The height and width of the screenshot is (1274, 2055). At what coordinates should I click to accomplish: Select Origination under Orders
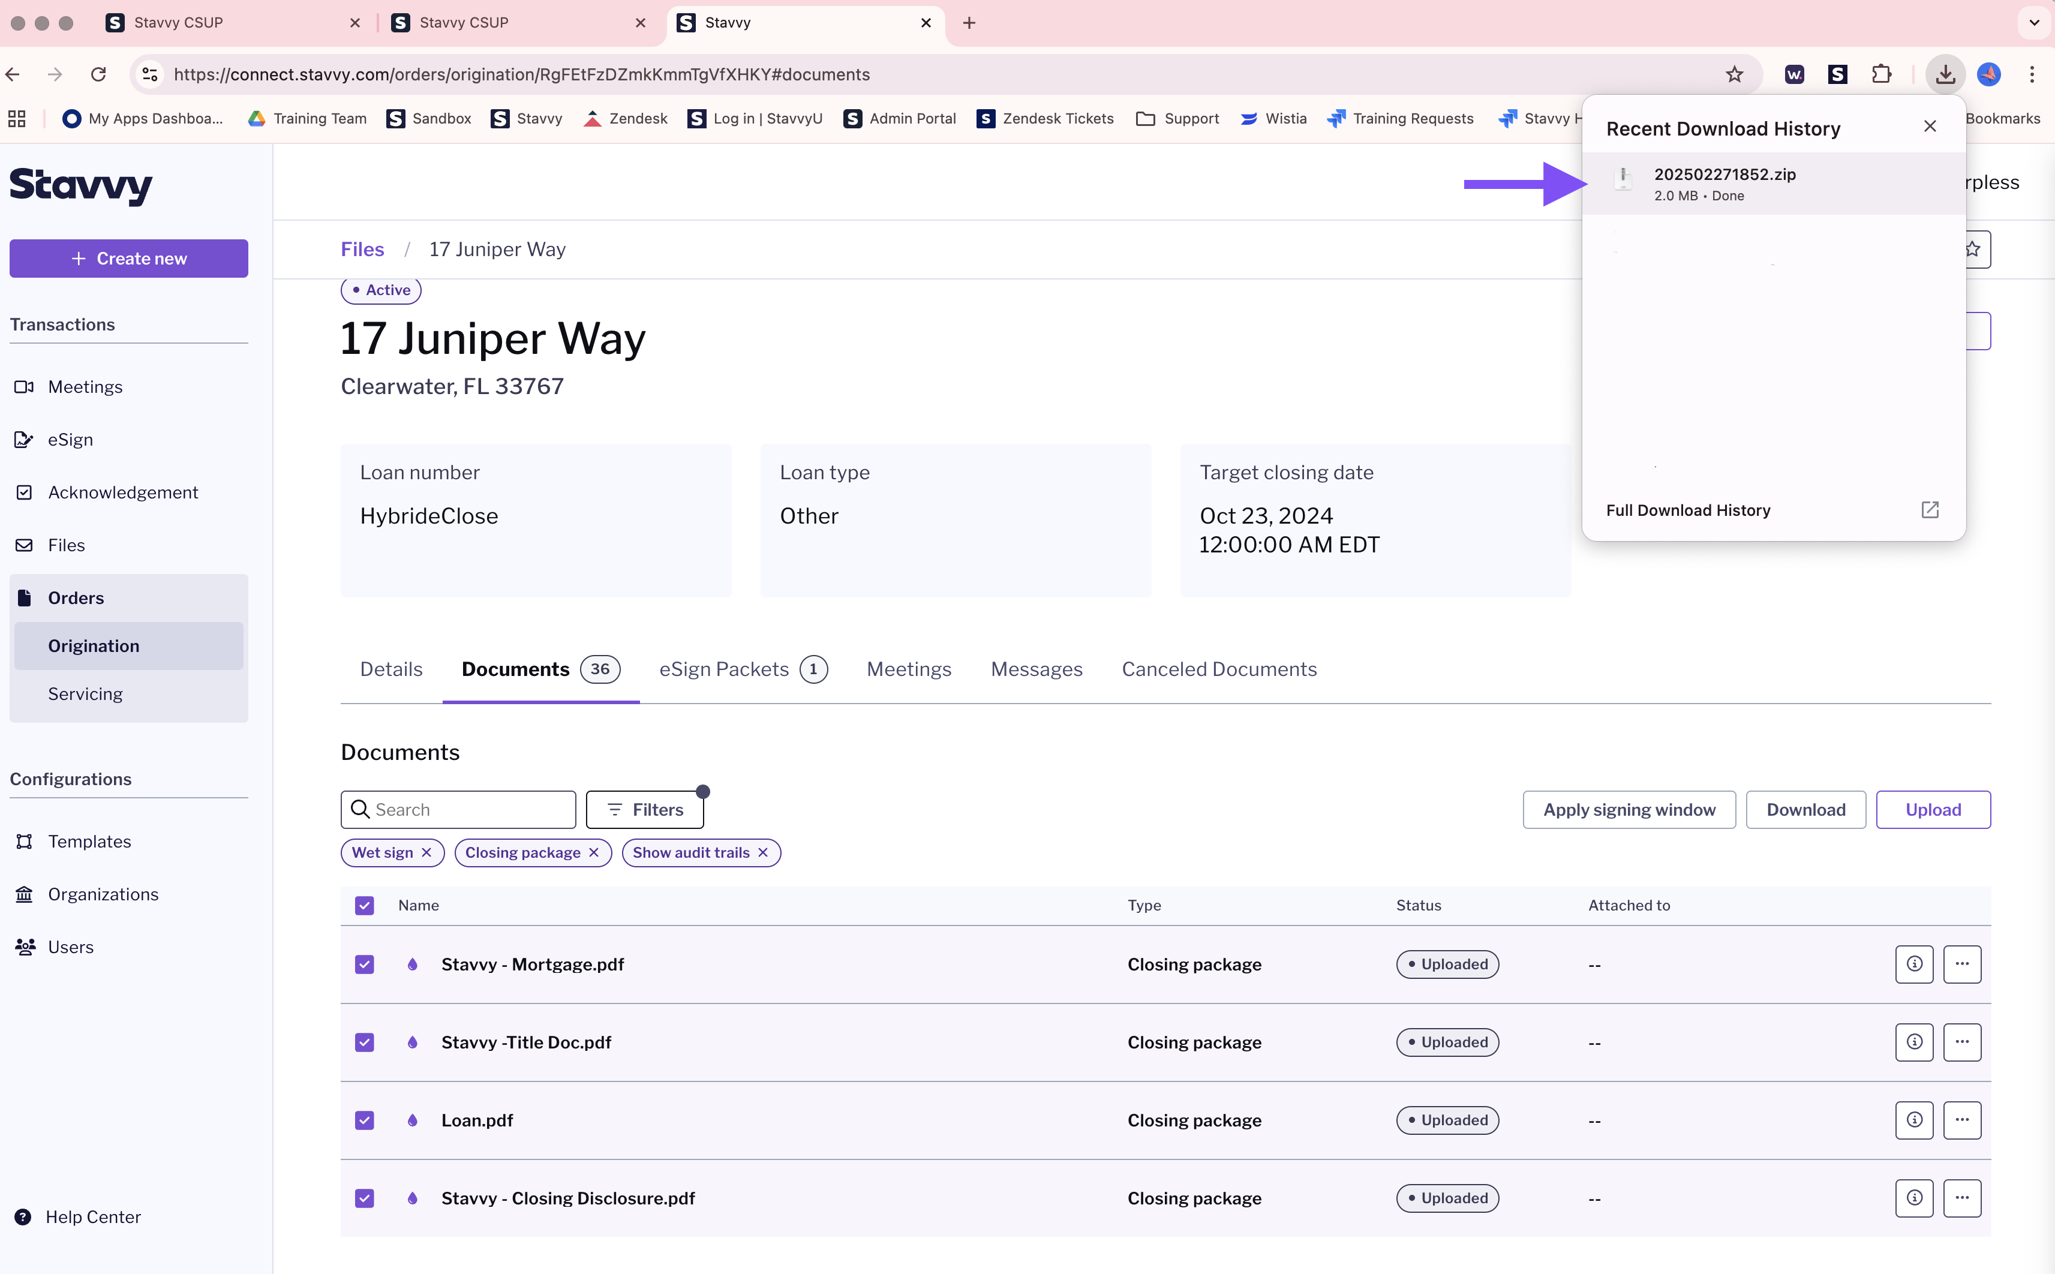pyautogui.click(x=129, y=646)
